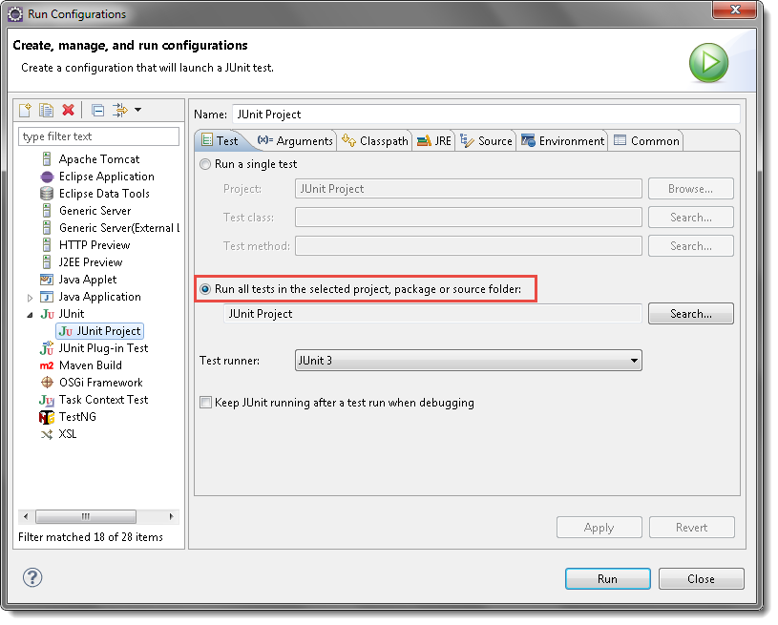Click the New launch configuration icon
Image resolution: width=778 pixels, height=625 pixels.
[x=25, y=110]
